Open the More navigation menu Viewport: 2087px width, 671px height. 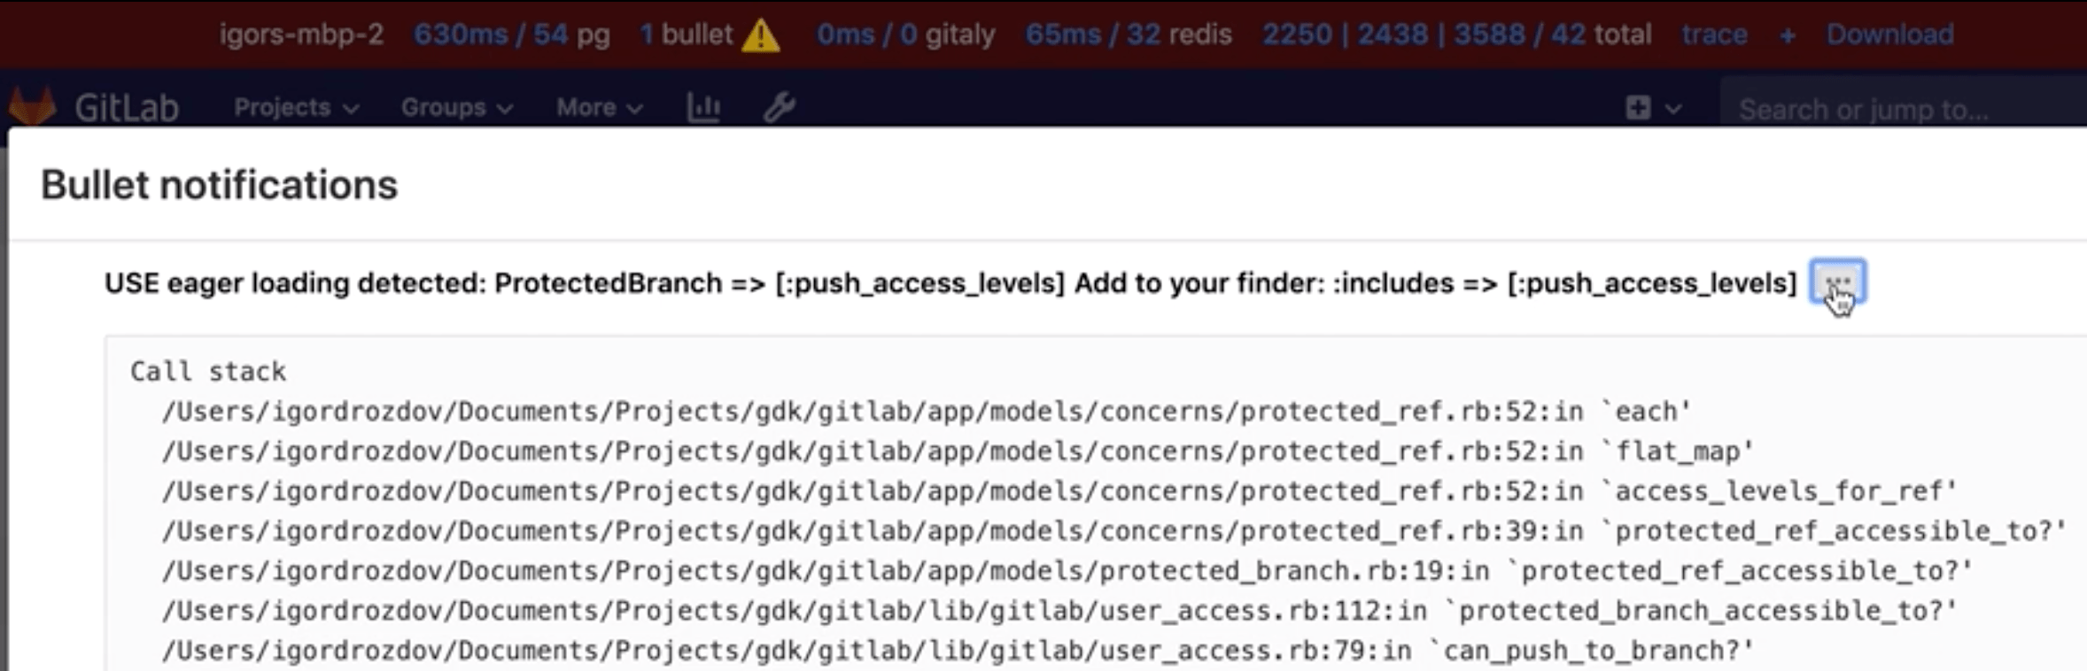[x=599, y=108]
